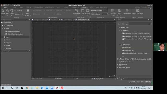Close the Untitled Layout1 tab
Image resolution: width=167 pixels, height=94 pixels.
pos(88,20)
